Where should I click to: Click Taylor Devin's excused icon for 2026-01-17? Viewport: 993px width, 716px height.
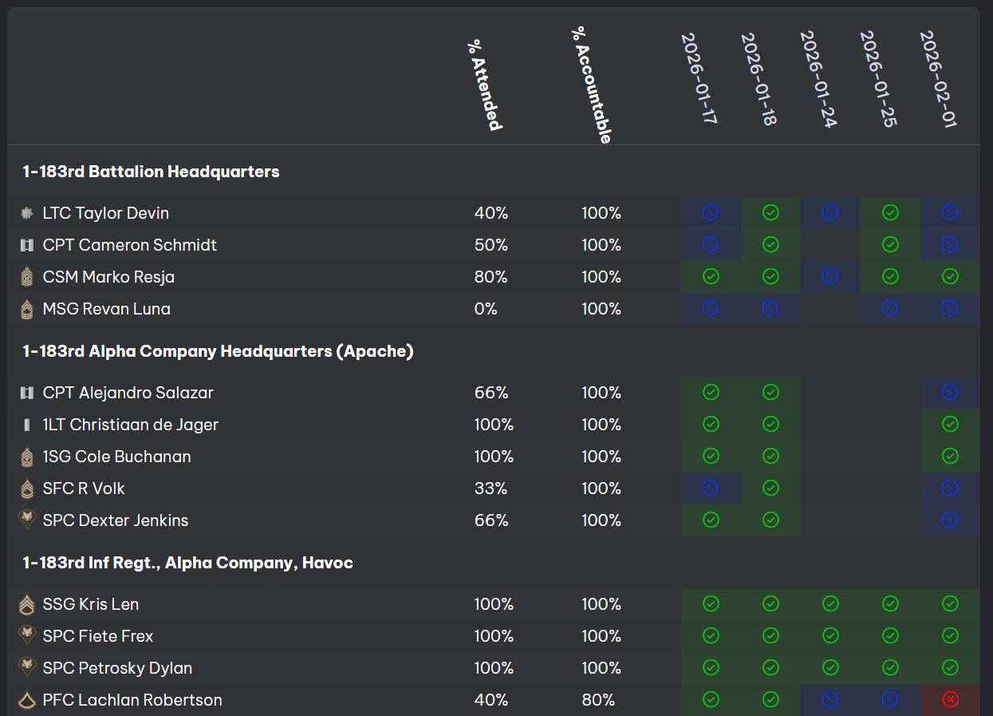point(710,212)
